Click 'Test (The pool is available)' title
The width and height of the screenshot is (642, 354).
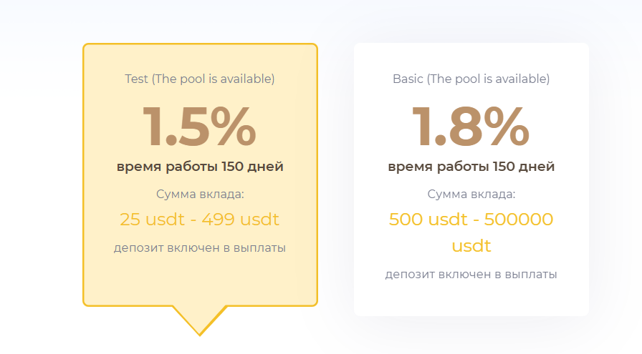[x=200, y=79]
